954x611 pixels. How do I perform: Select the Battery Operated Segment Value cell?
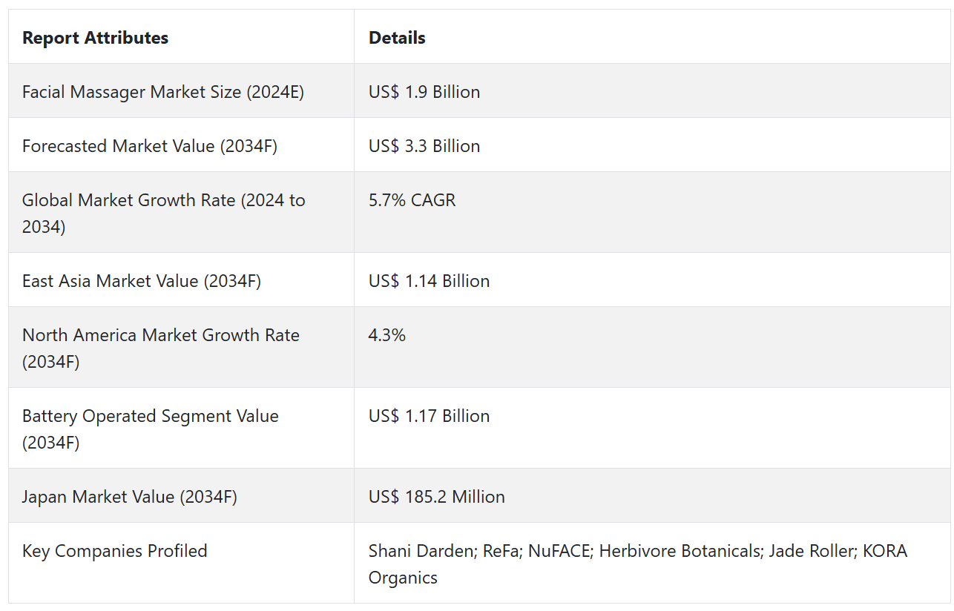tap(150, 429)
